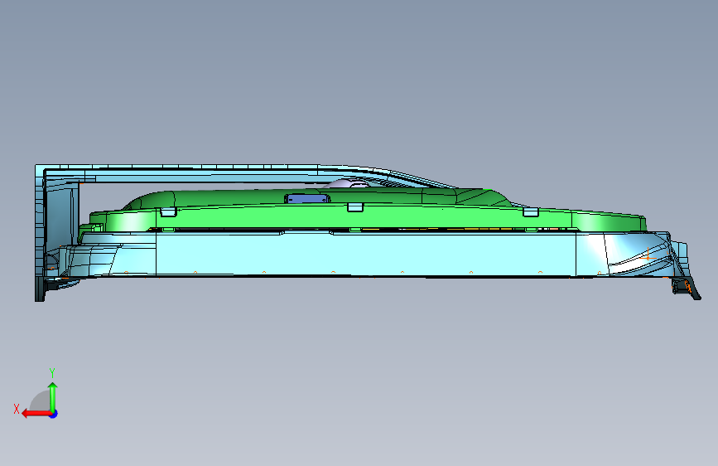The height and width of the screenshot is (466, 718).
Task: Select the cyan lower tray body of the model
Action: click(366, 253)
